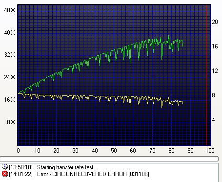Click the empty progress bar below graph

coord(109,159)
